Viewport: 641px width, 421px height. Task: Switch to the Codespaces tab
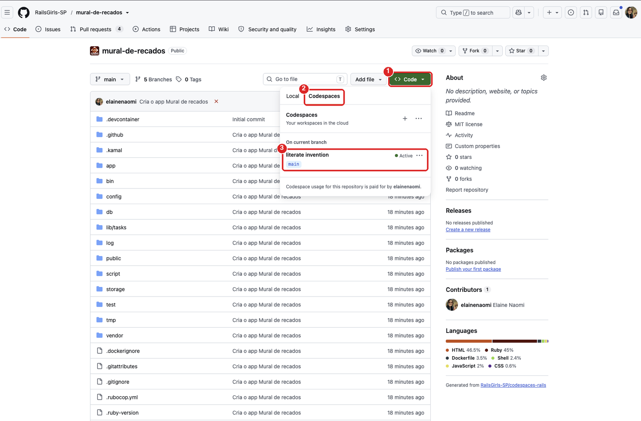click(x=324, y=96)
